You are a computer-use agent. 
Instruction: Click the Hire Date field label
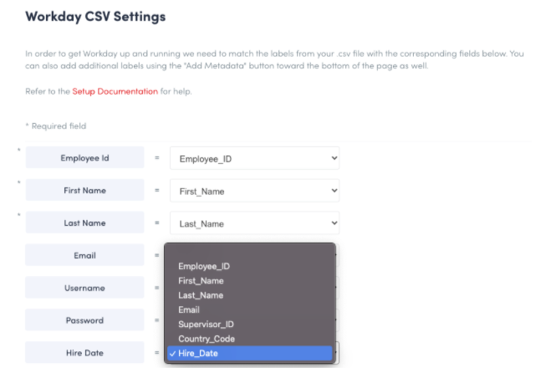(x=84, y=353)
